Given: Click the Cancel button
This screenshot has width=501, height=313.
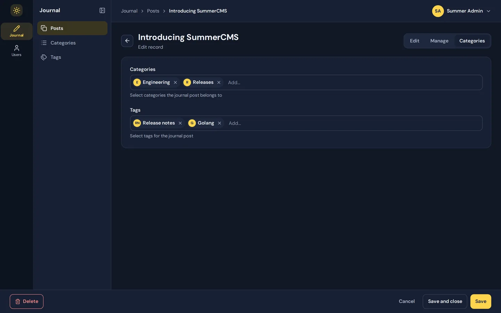Looking at the screenshot, I should (406, 302).
